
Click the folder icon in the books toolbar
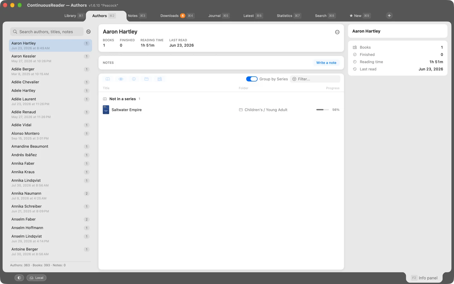click(146, 79)
